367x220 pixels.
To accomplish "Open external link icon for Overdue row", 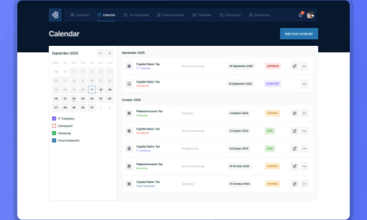I will [x=295, y=66].
